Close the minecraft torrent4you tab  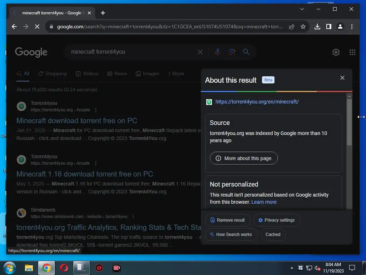coord(89,13)
